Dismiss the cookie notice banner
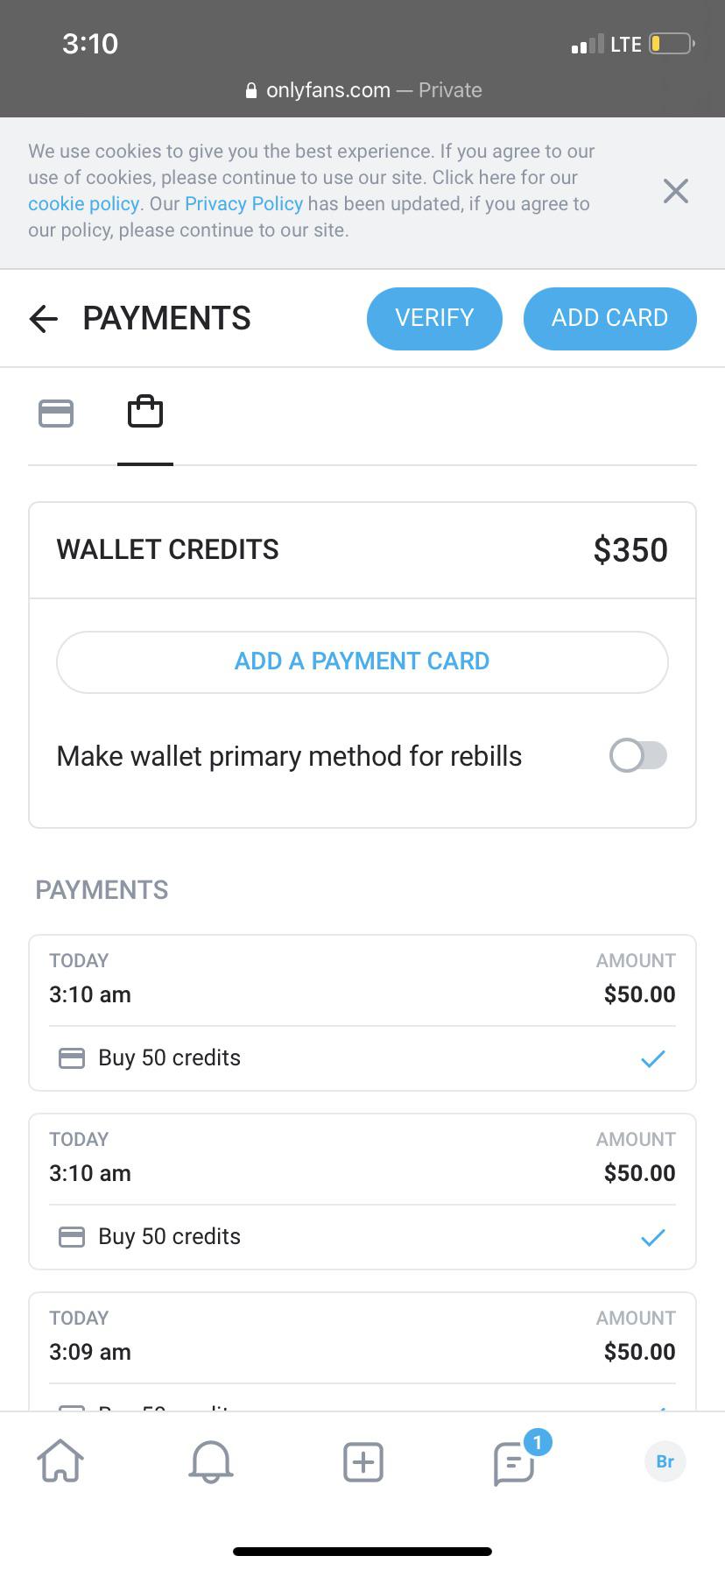This screenshot has height=1570, width=725. 675,191
